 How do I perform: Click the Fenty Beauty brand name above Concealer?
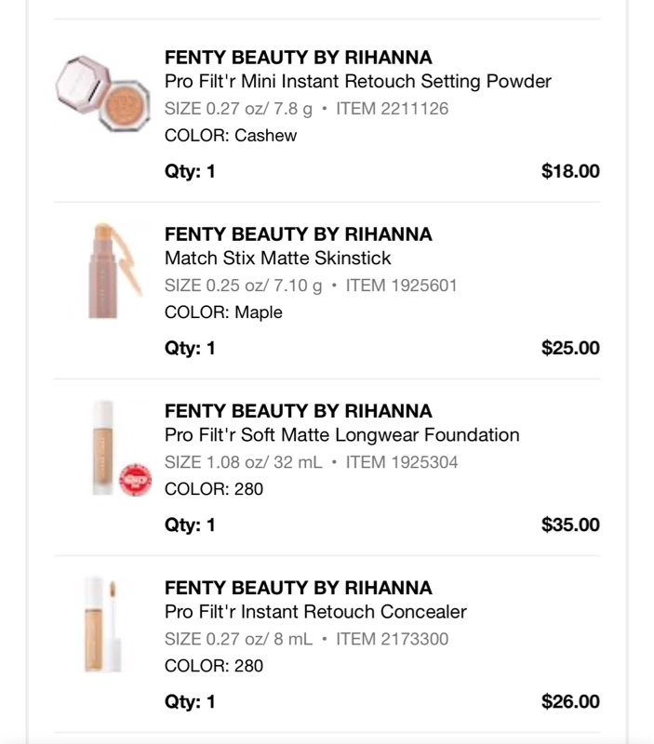298,588
